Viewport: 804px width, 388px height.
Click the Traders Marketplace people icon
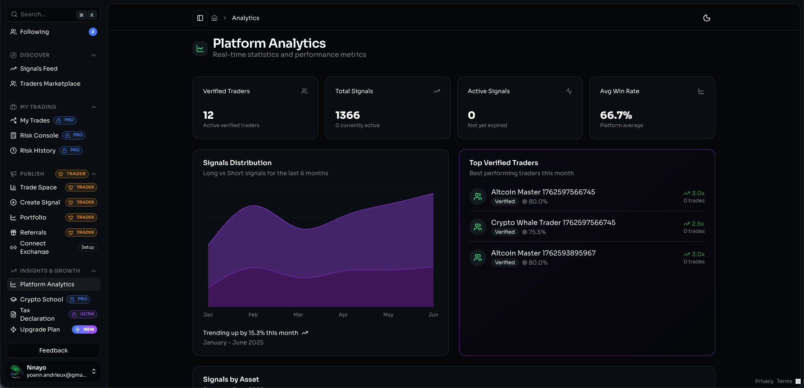13,84
